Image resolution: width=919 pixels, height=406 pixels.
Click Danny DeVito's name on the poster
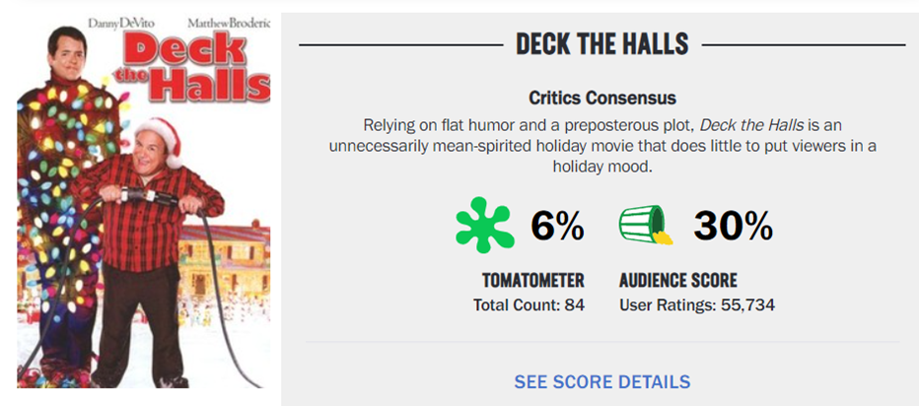(116, 24)
